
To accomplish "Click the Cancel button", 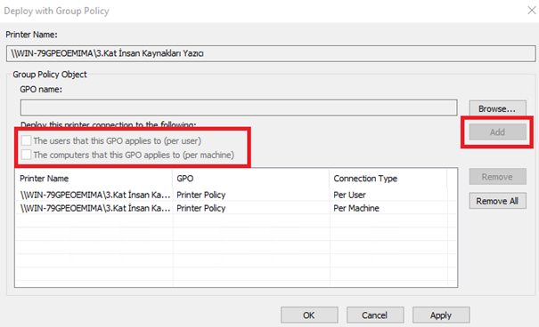I will (x=375, y=315).
